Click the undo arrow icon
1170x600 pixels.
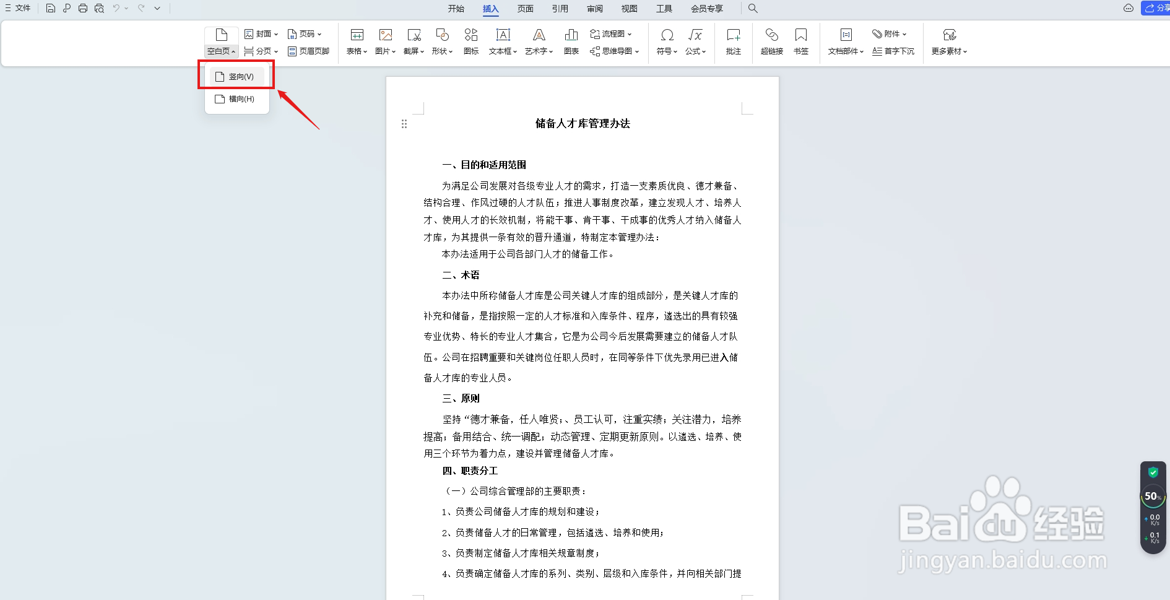(x=116, y=8)
